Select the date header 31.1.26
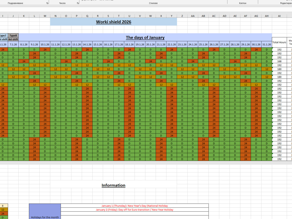Screen dimensions: 292x219 click(x=267, y=44)
